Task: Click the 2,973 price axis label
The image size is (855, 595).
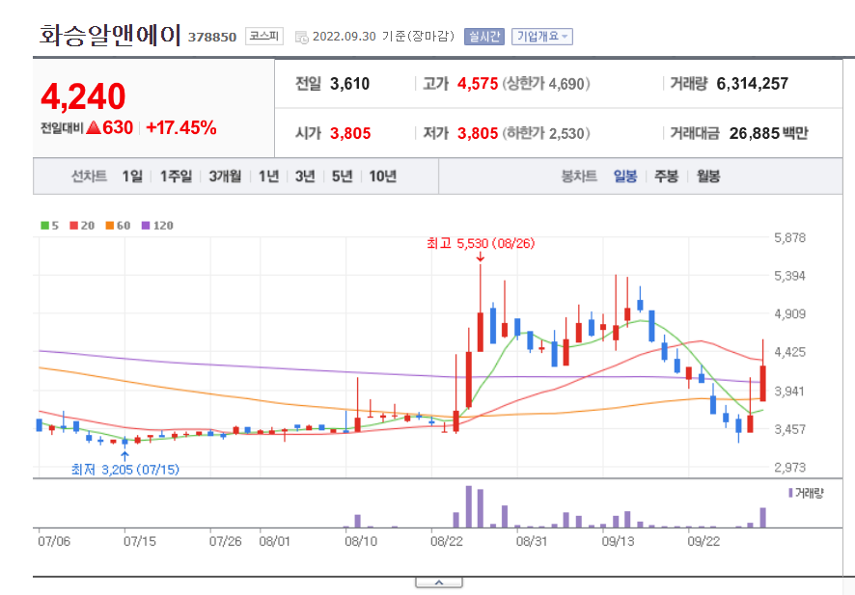Action: click(x=789, y=467)
